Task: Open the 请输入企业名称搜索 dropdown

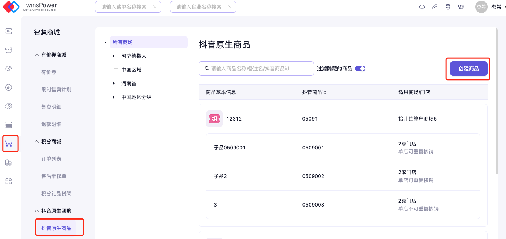Action: tap(203, 7)
